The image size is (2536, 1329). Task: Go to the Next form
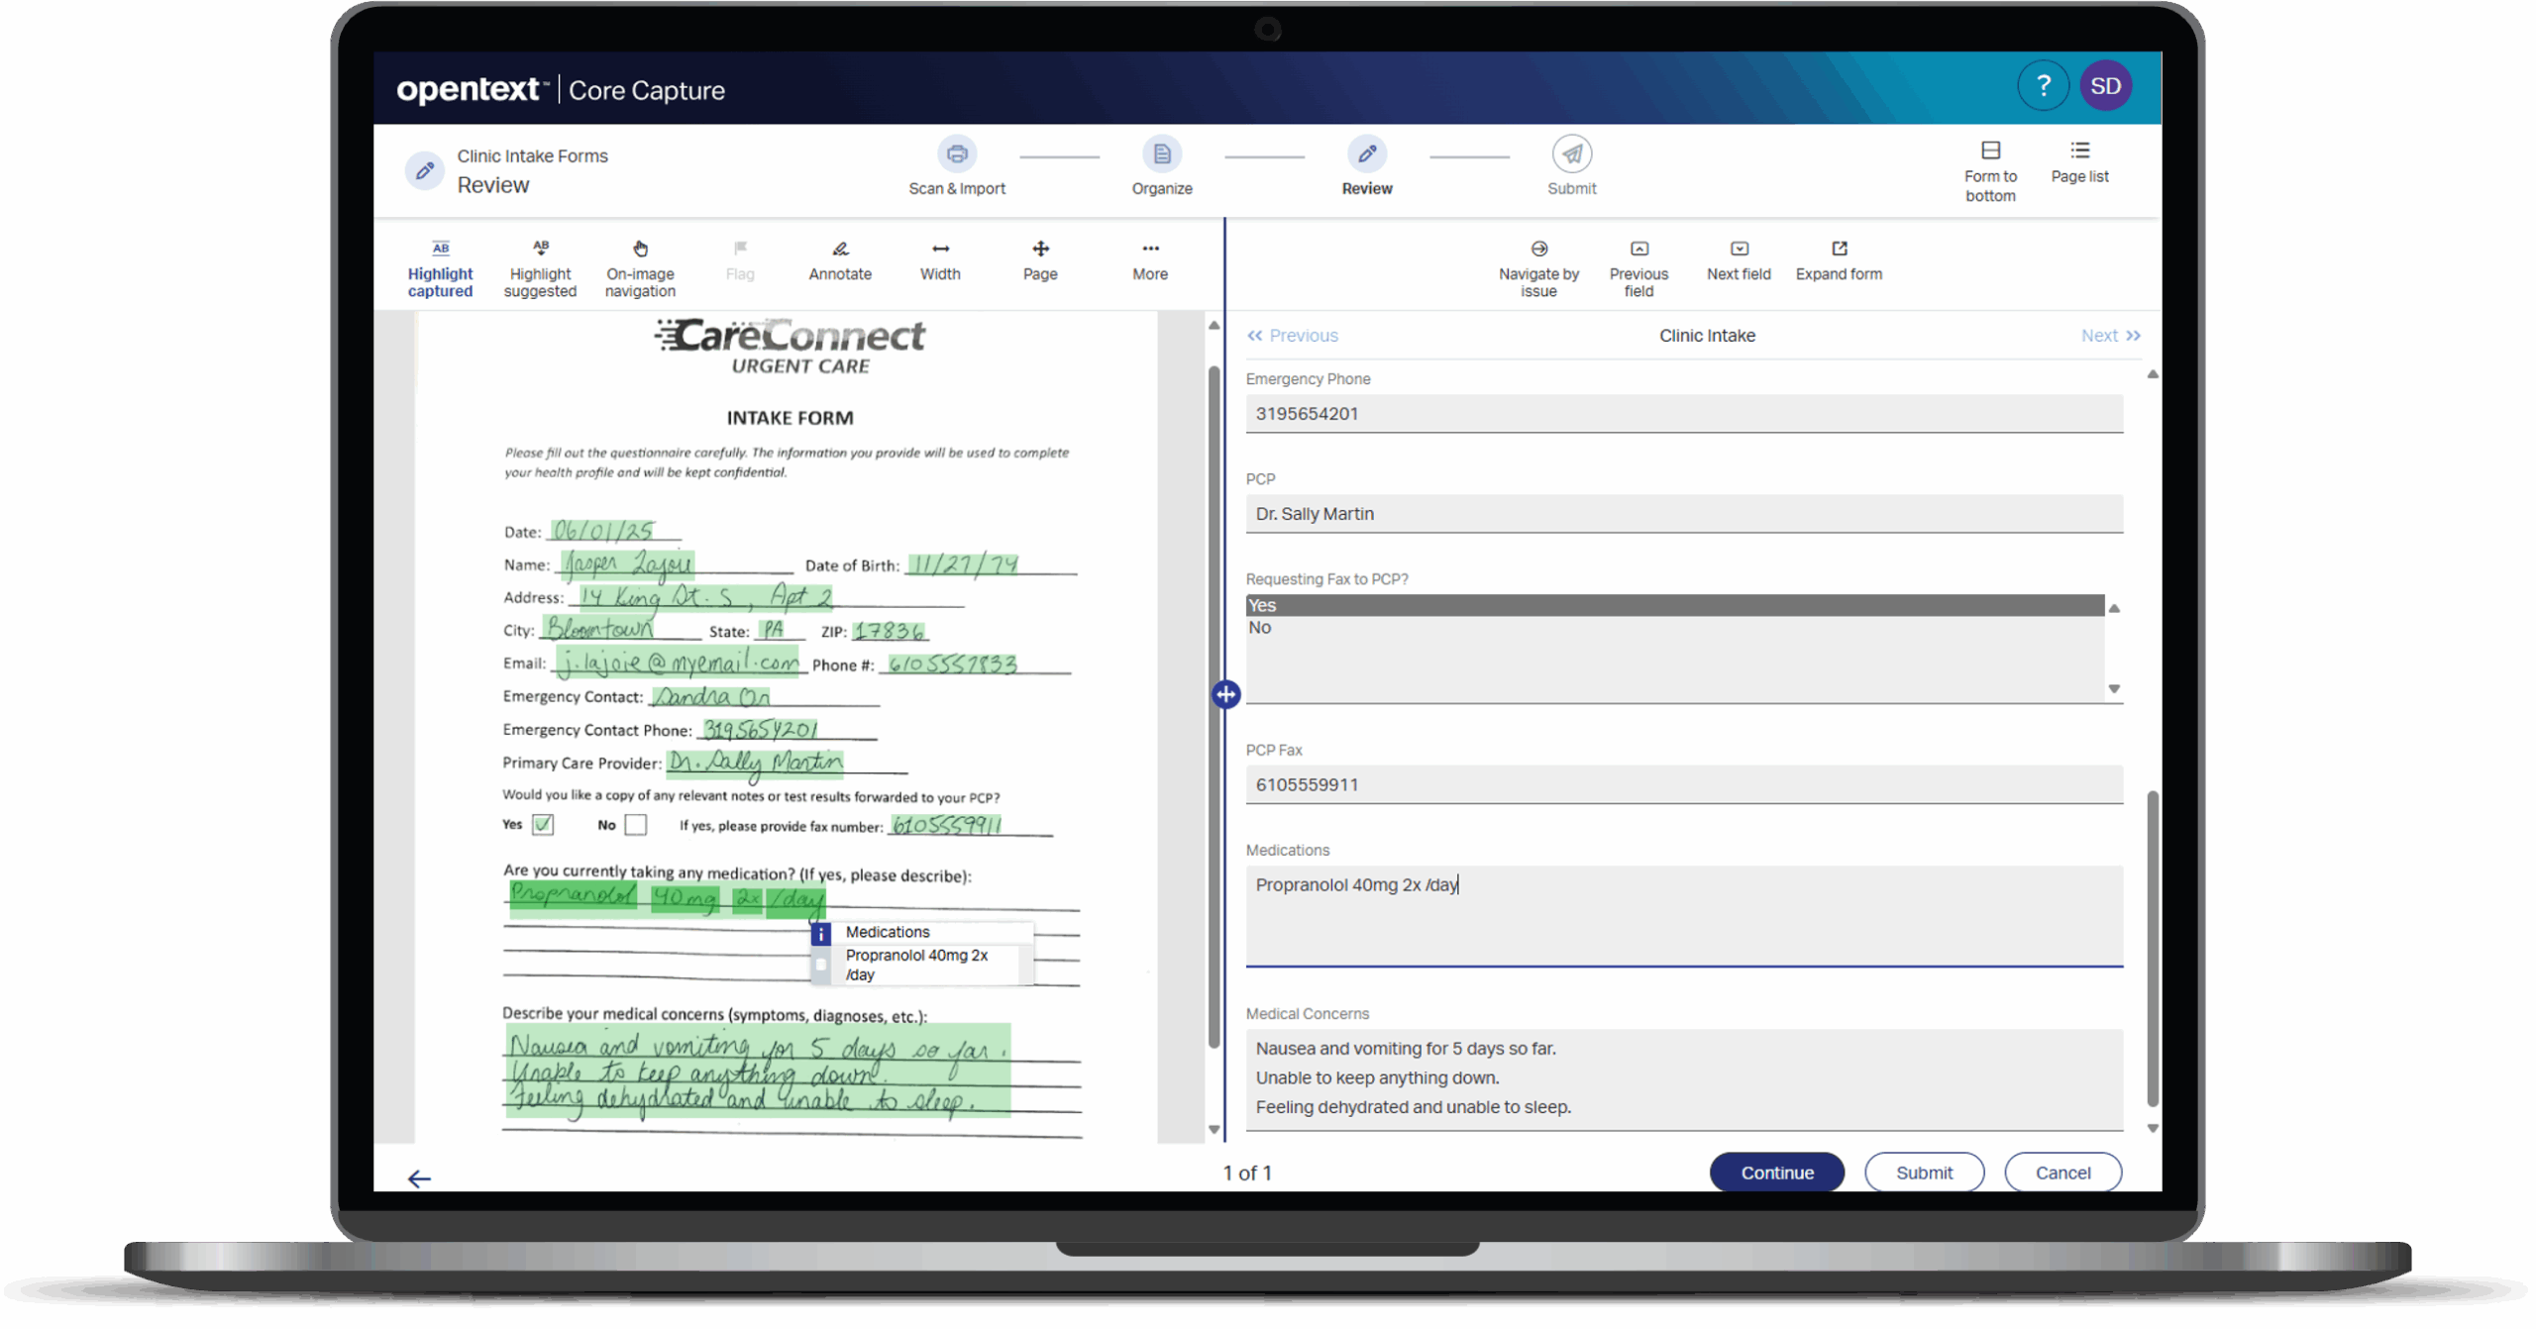(x=2111, y=337)
